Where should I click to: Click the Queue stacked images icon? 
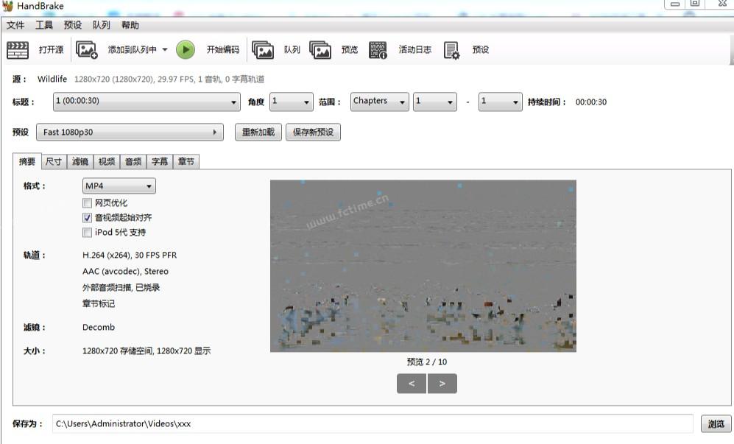[263, 49]
